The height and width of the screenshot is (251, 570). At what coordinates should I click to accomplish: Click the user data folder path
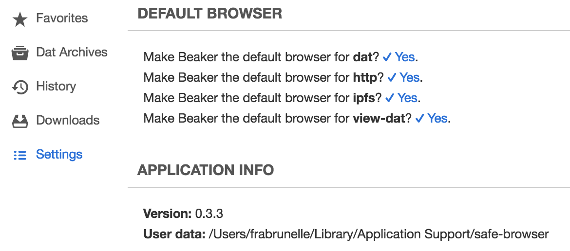pos(379,234)
